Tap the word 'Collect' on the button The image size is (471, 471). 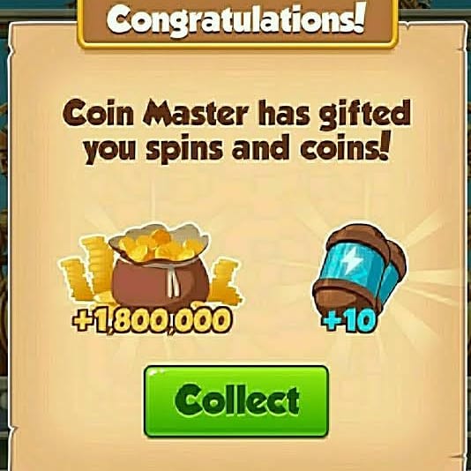click(x=237, y=400)
